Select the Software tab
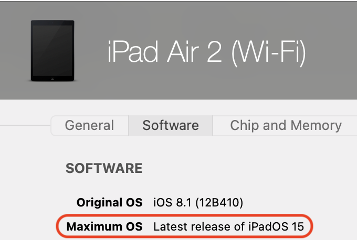Screen dimensions: 357x240 click(x=171, y=126)
